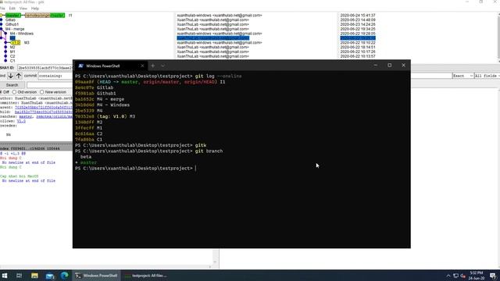The height and width of the screenshot is (281, 500).
Task: Select the C1 commit in gitk
Action: pyautogui.click(x=12, y=61)
